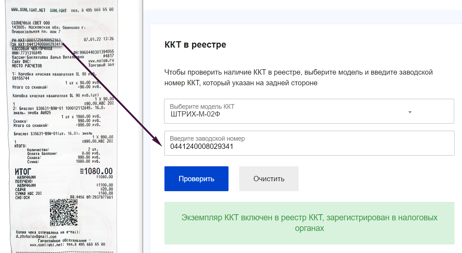
Task: Click the Очистить button
Action: pos(269,179)
